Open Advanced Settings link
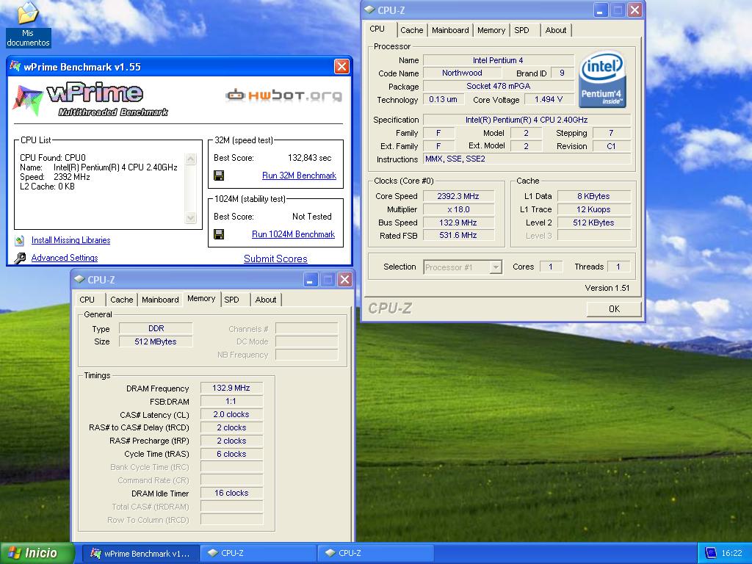Viewport: 752px width, 564px height. pos(65,258)
